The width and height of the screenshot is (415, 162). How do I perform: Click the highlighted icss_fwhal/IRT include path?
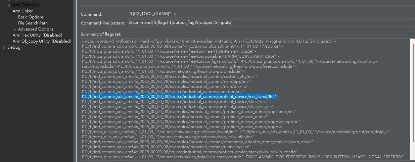click(180, 97)
